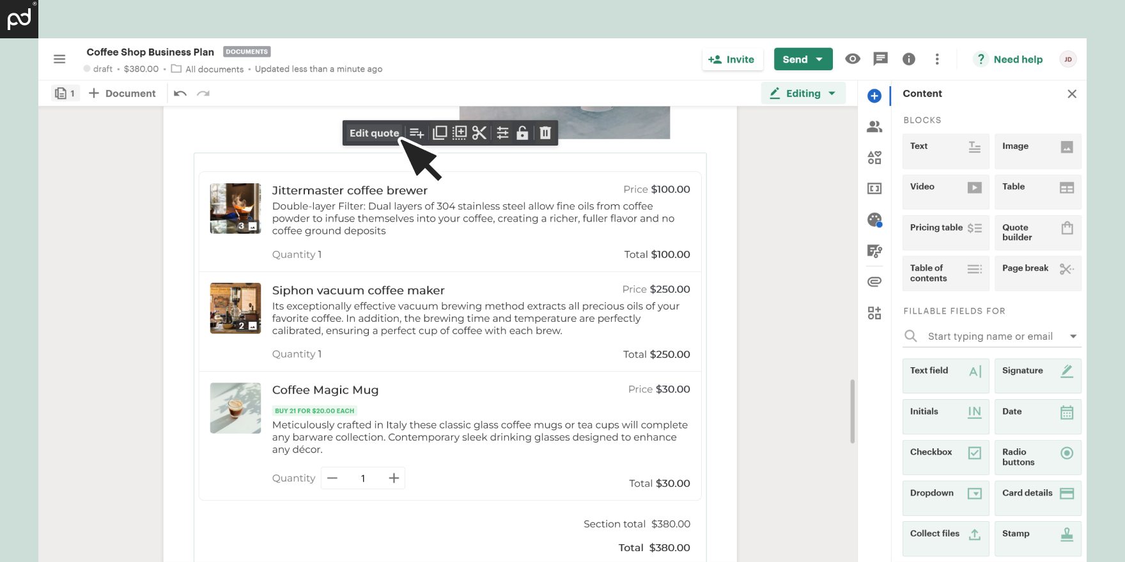
Task: Pick the Text field fillable field
Action: [945, 376]
